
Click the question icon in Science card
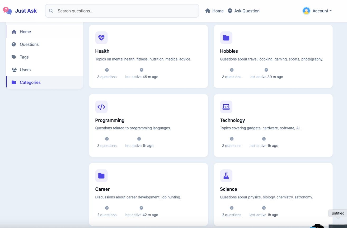point(232,208)
